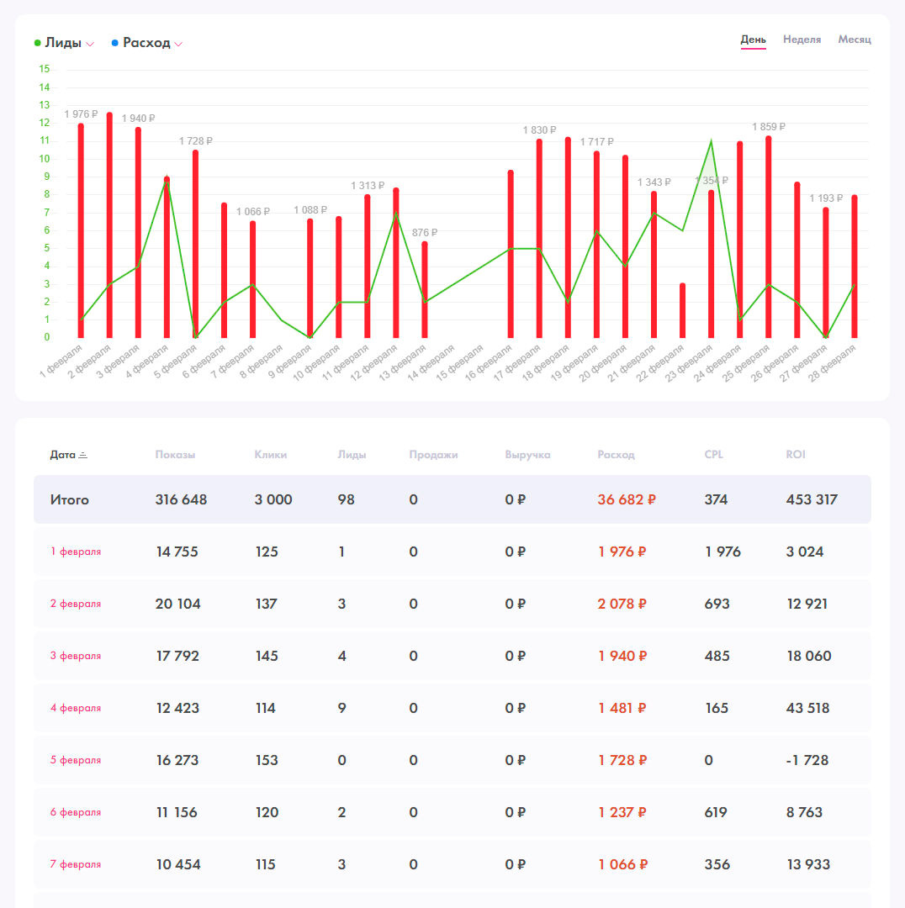905x908 pixels.
Task: Click the 1 859 ₽ chart bar label
Action: coord(769,127)
